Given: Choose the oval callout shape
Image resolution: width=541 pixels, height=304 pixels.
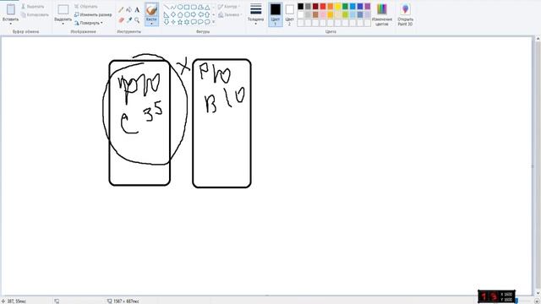Looking at the screenshot, I should click(x=200, y=22).
